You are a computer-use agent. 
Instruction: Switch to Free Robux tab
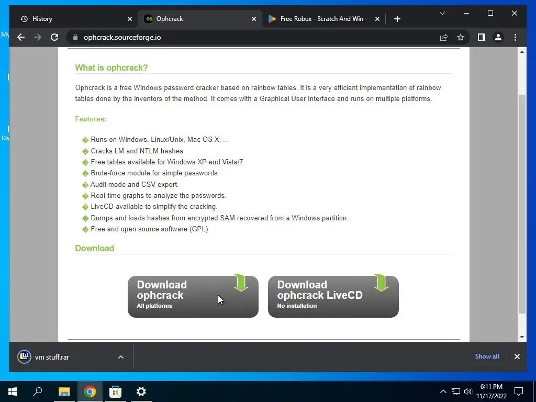point(323,19)
